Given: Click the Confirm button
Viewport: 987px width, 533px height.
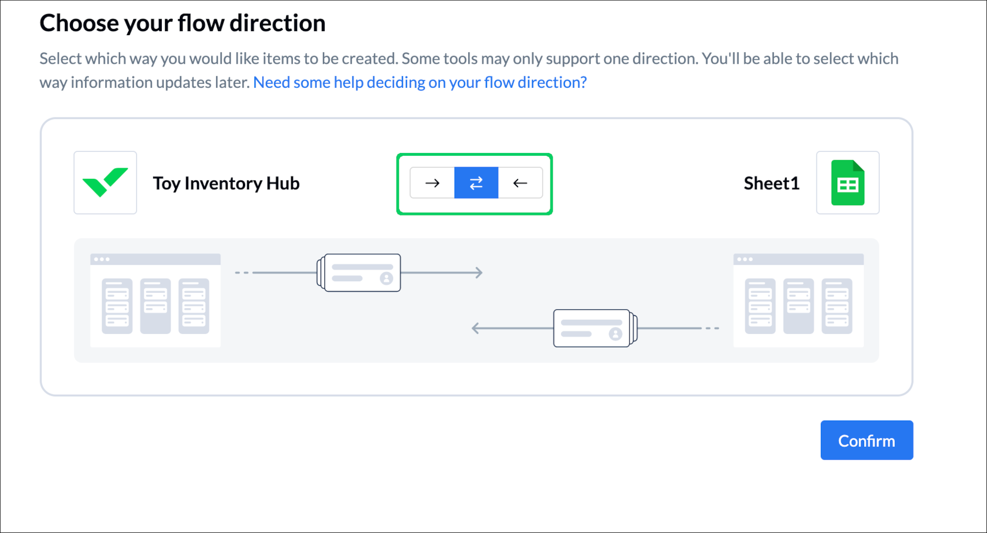Looking at the screenshot, I should tap(867, 440).
